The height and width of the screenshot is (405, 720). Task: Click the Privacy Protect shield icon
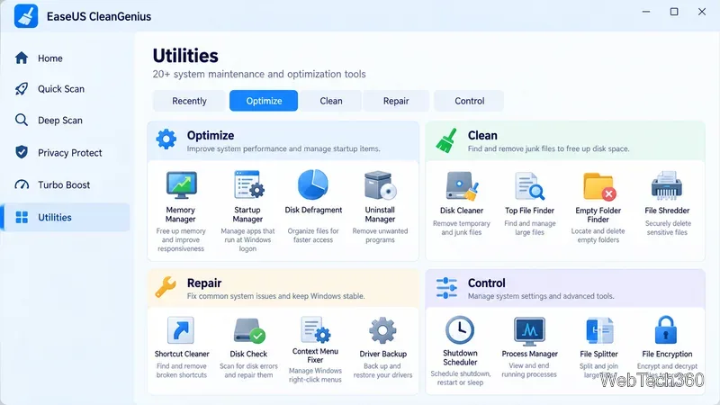pyautogui.click(x=22, y=152)
